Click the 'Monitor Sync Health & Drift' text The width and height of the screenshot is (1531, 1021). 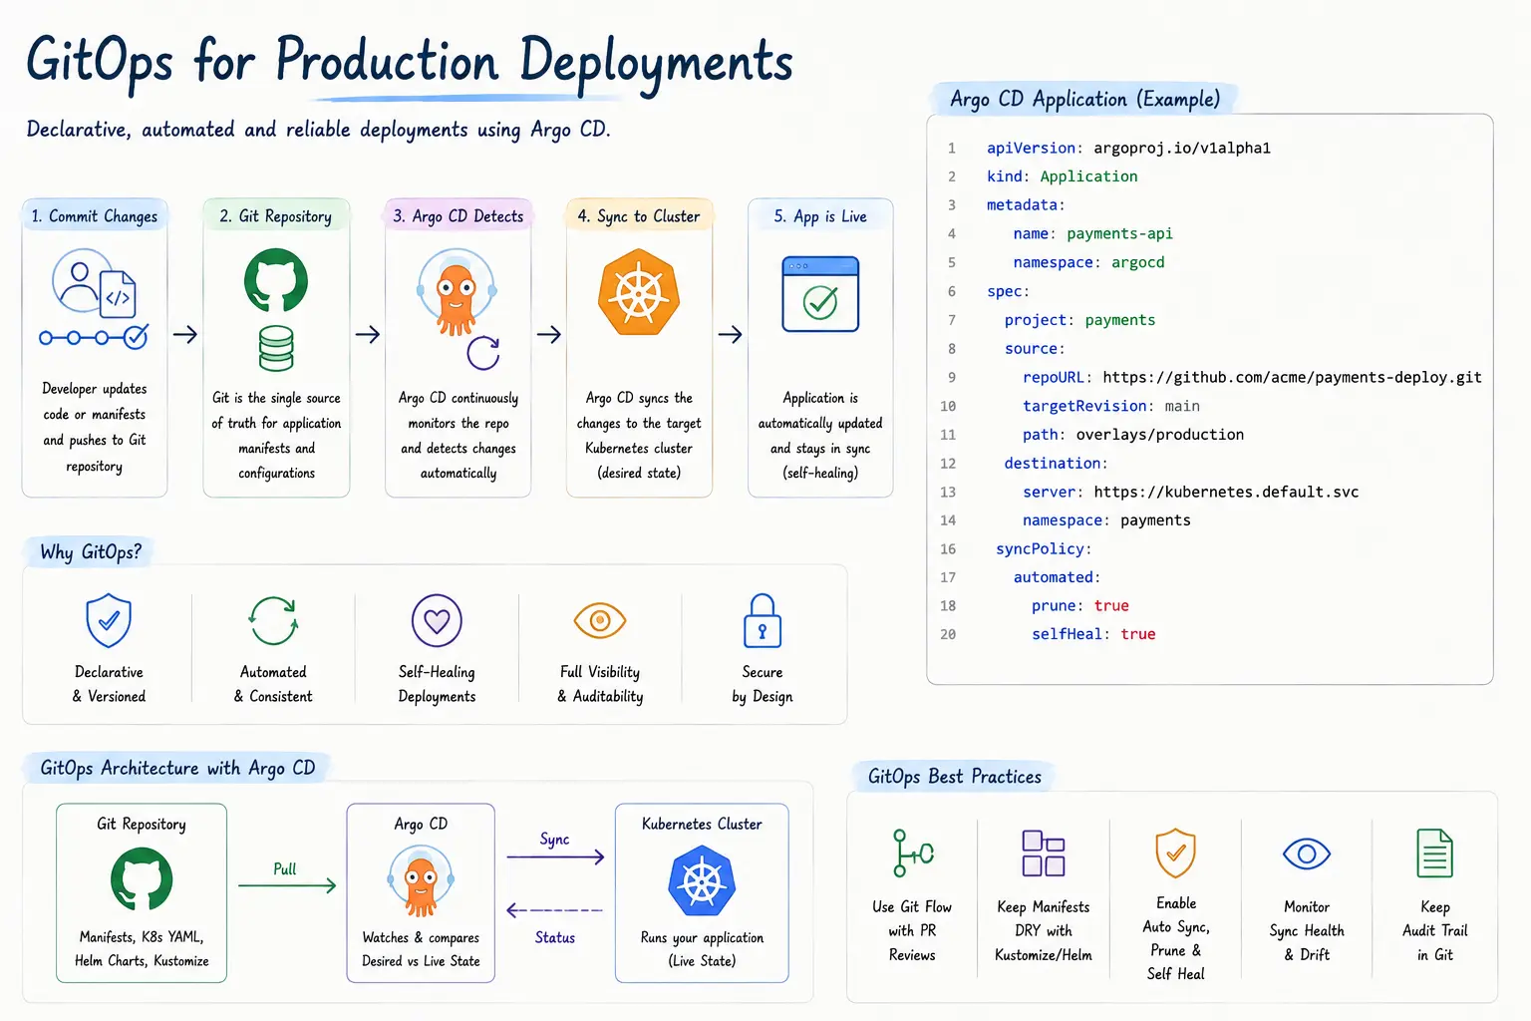tap(1307, 930)
